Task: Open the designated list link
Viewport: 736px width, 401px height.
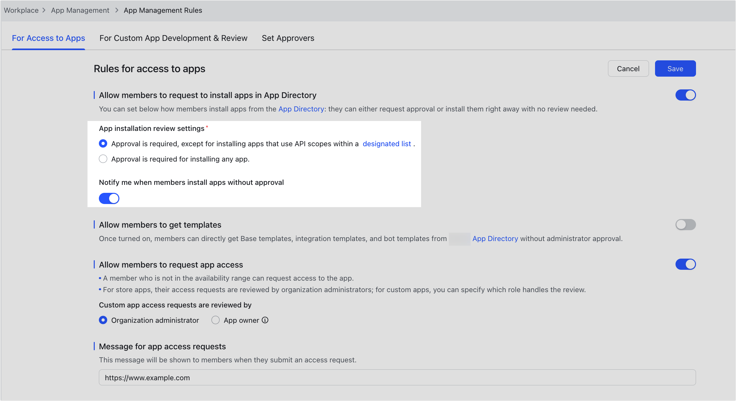Action: coord(387,144)
